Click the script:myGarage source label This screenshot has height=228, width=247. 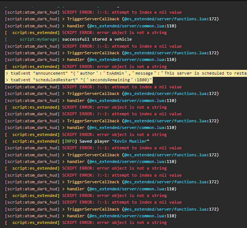pyautogui.click(x=38, y=40)
